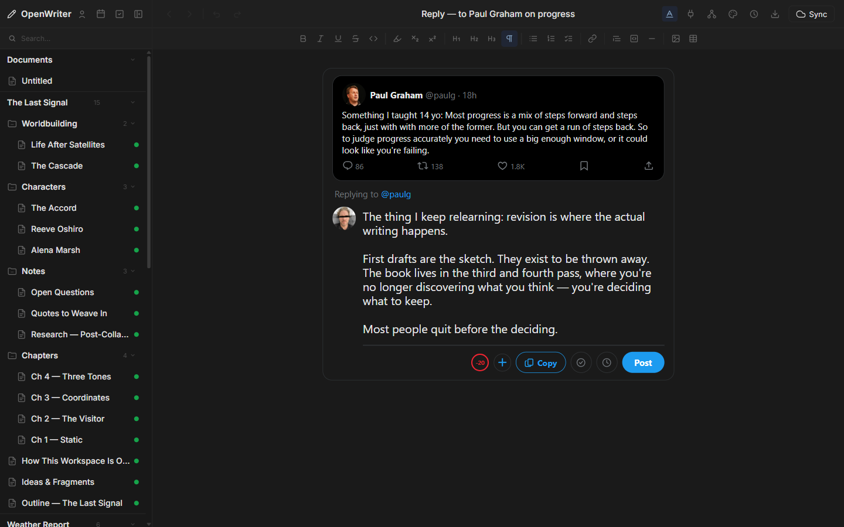Open the @paulg profile link
Screen dimensions: 844x527
point(396,194)
